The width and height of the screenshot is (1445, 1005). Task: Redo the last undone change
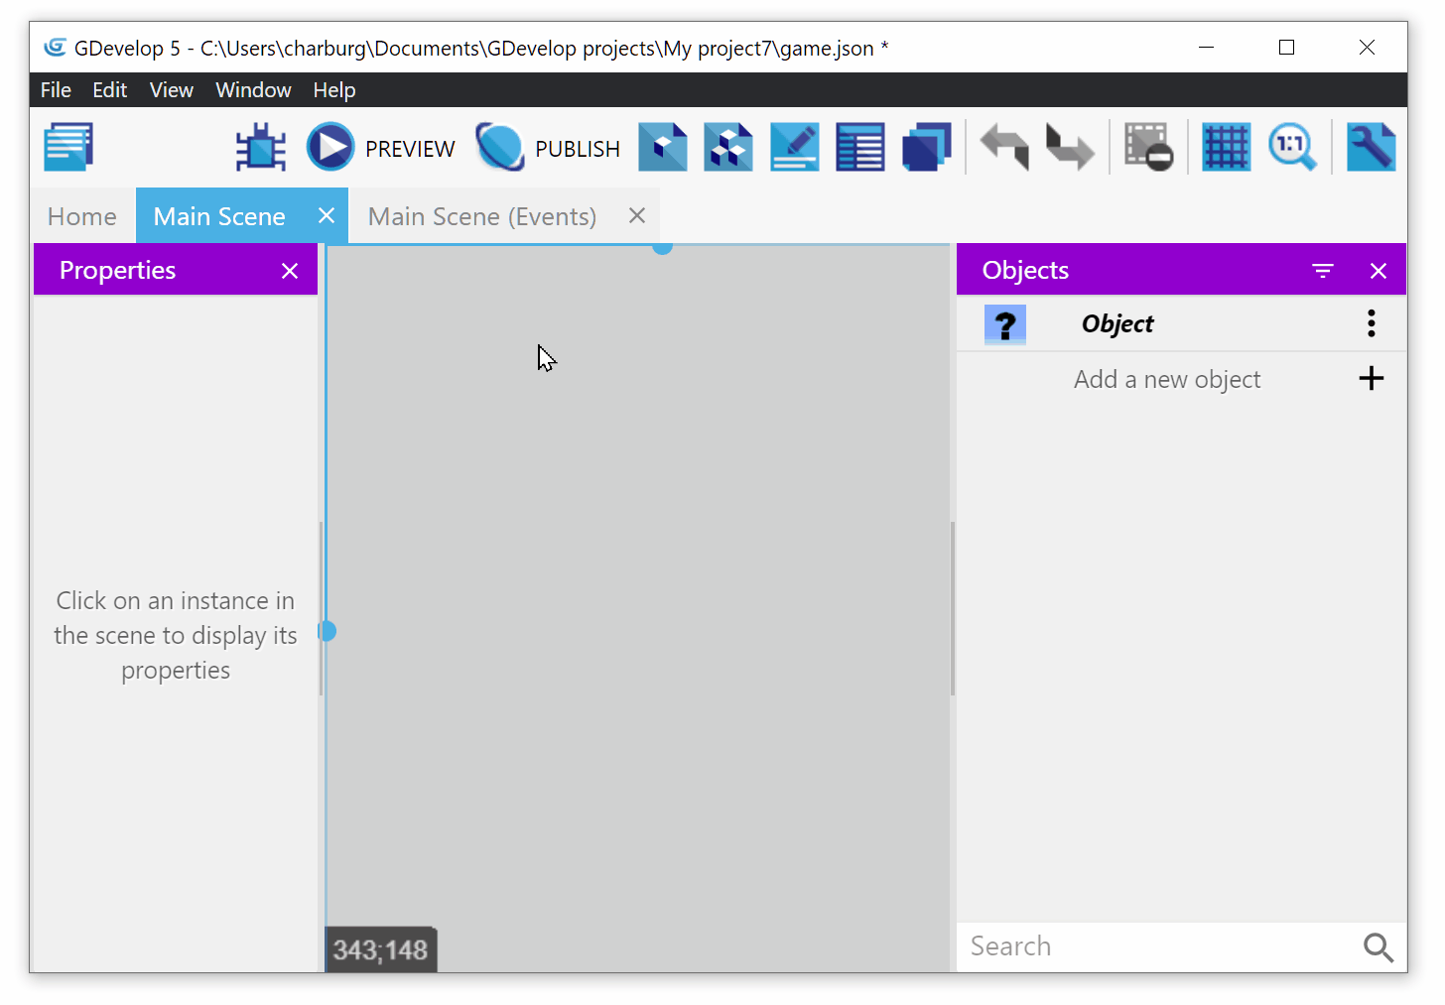1070,148
